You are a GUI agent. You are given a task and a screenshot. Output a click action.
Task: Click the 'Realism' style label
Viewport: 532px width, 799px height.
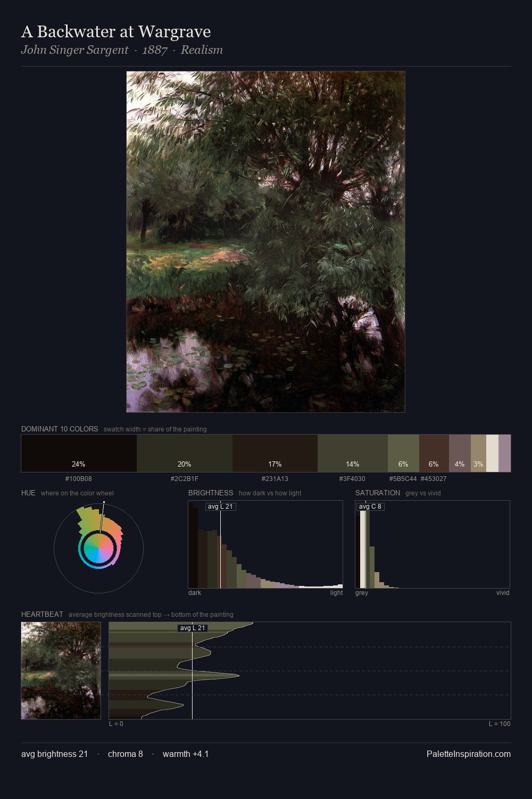(202, 50)
